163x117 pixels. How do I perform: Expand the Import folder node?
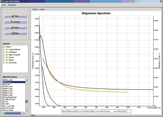click(4, 60)
